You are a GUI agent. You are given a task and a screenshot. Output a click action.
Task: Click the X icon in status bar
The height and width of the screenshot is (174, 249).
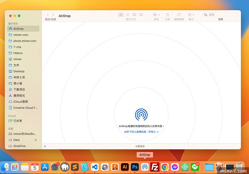(45, 146)
